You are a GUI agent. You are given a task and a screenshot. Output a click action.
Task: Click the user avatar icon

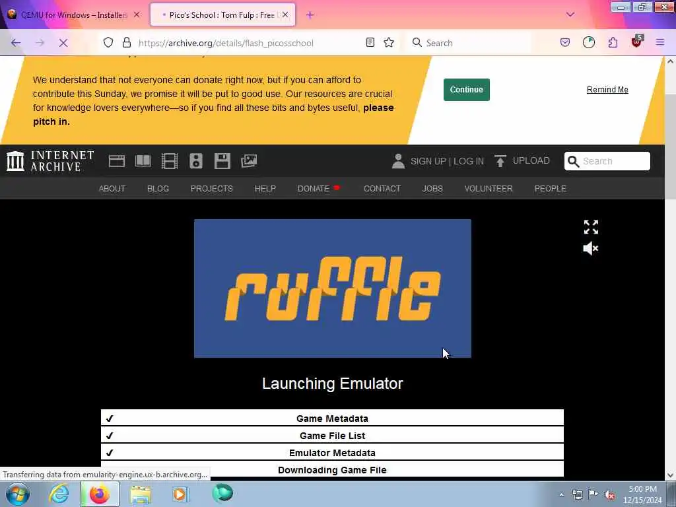click(398, 161)
